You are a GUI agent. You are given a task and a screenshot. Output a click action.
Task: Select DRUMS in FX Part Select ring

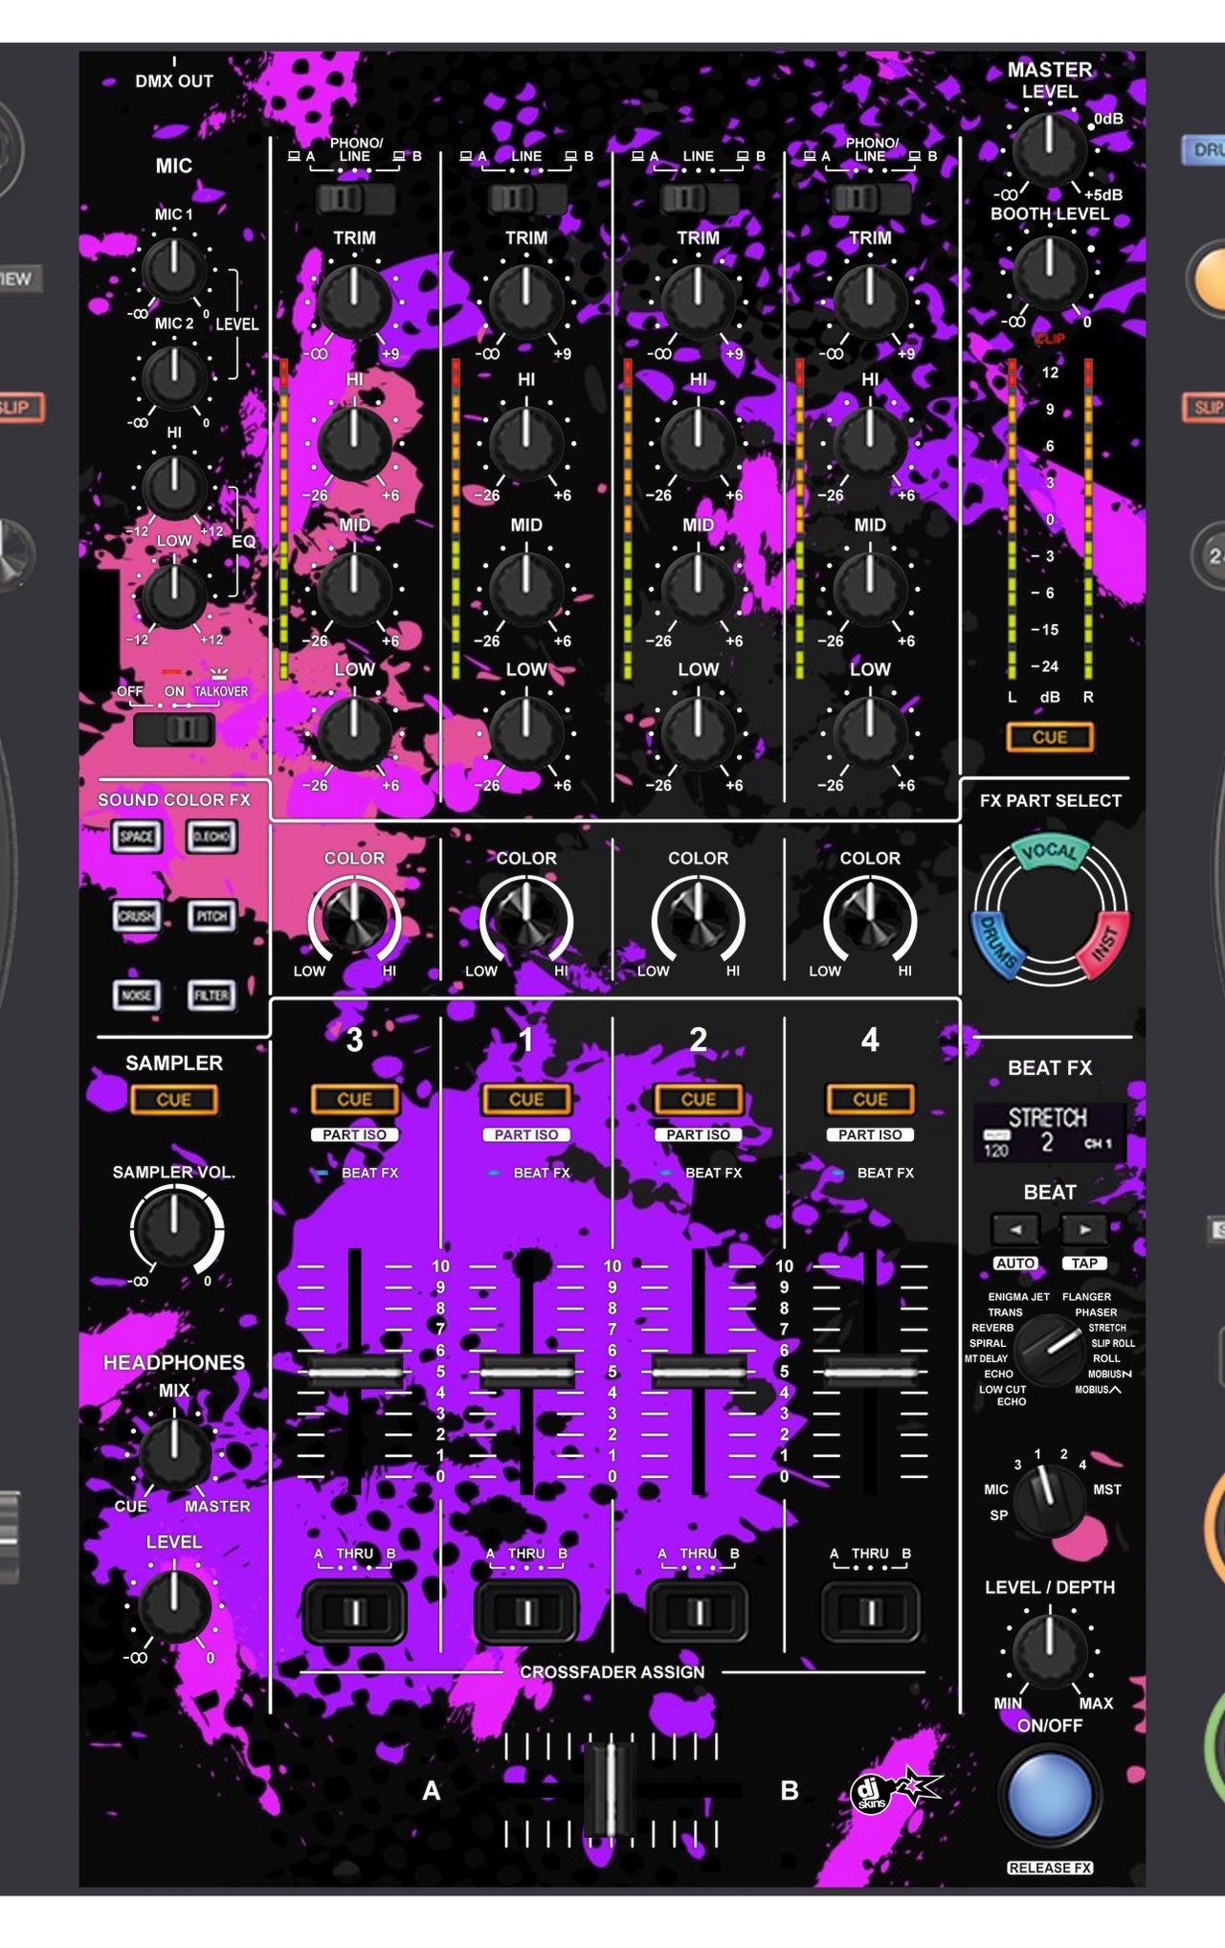pyautogui.click(x=998, y=947)
